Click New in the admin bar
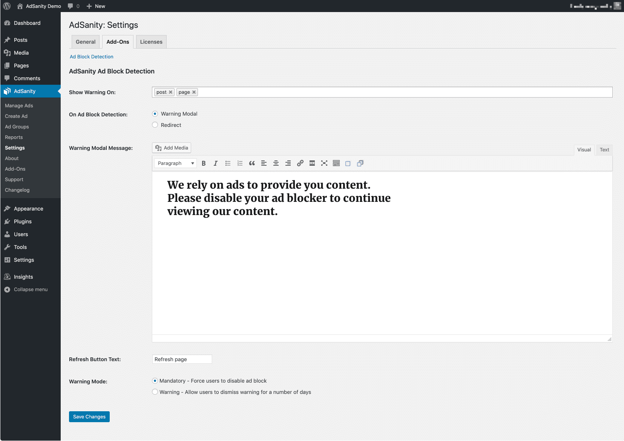 pyautogui.click(x=96, y=6)
